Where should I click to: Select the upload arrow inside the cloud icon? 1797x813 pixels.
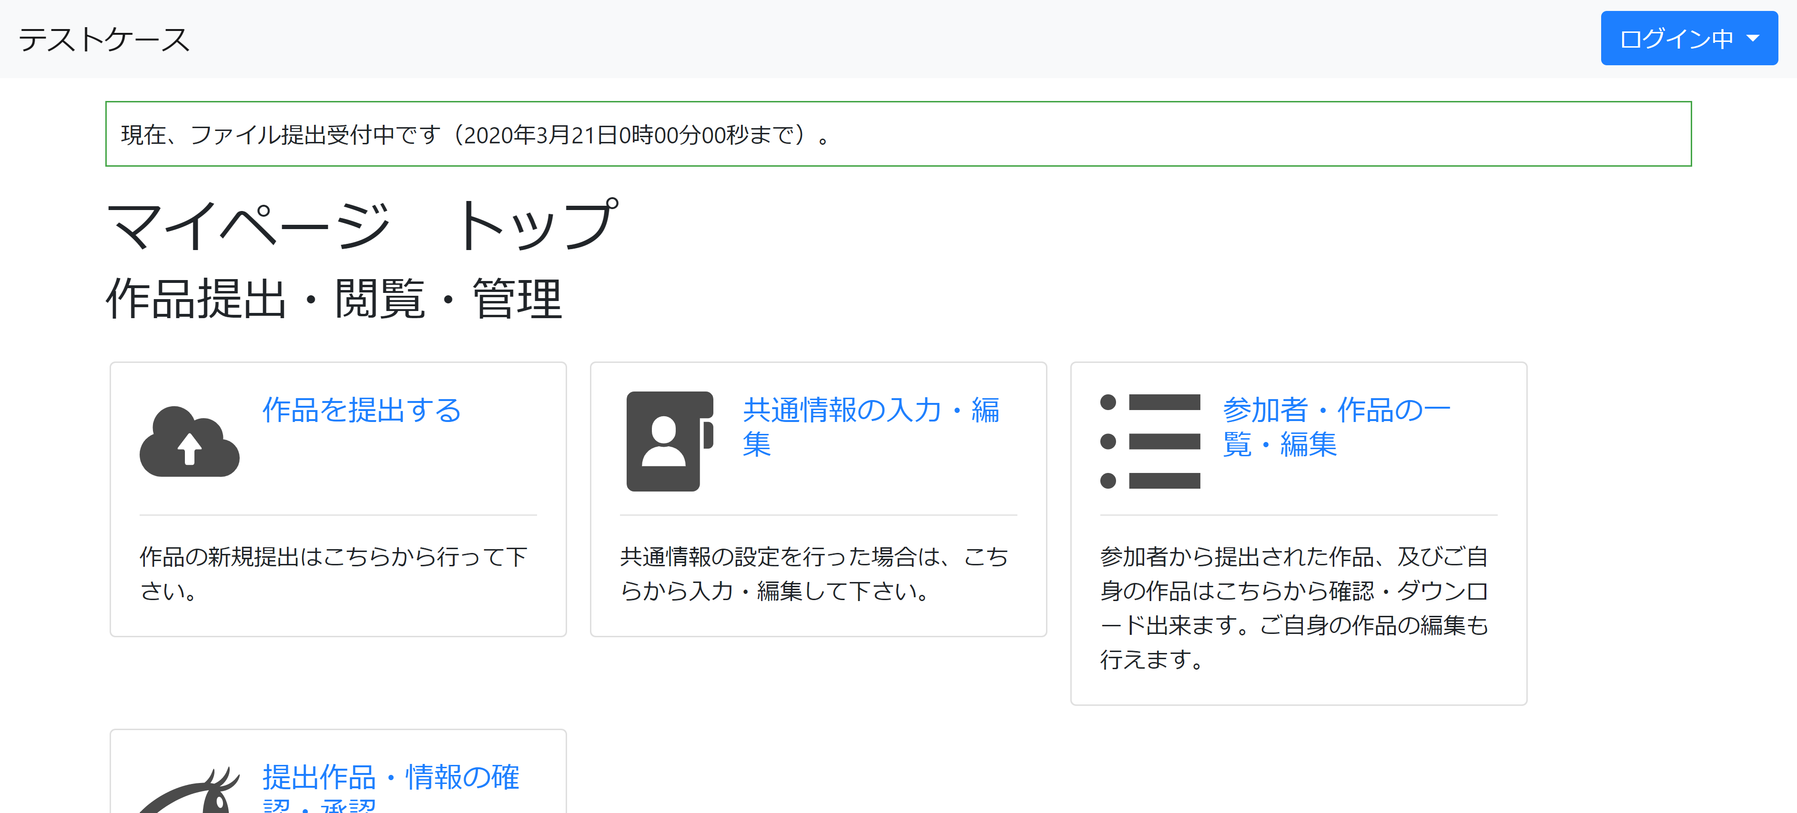pos(190,450)
